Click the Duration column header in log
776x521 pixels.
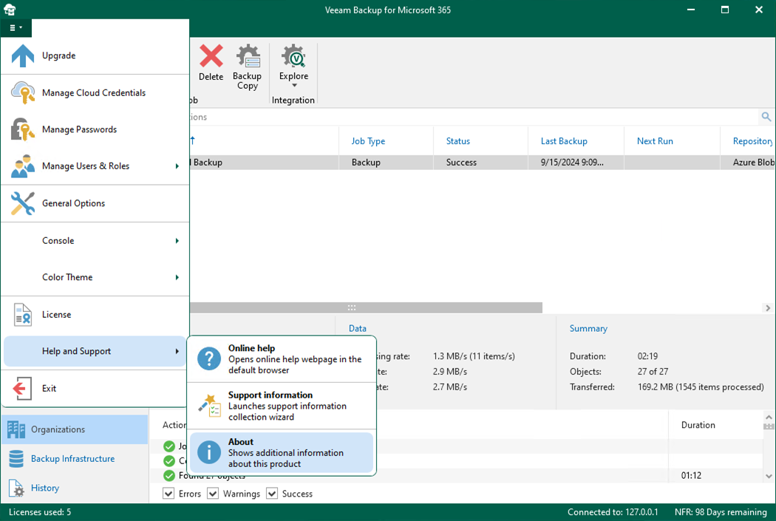point(698,425)
